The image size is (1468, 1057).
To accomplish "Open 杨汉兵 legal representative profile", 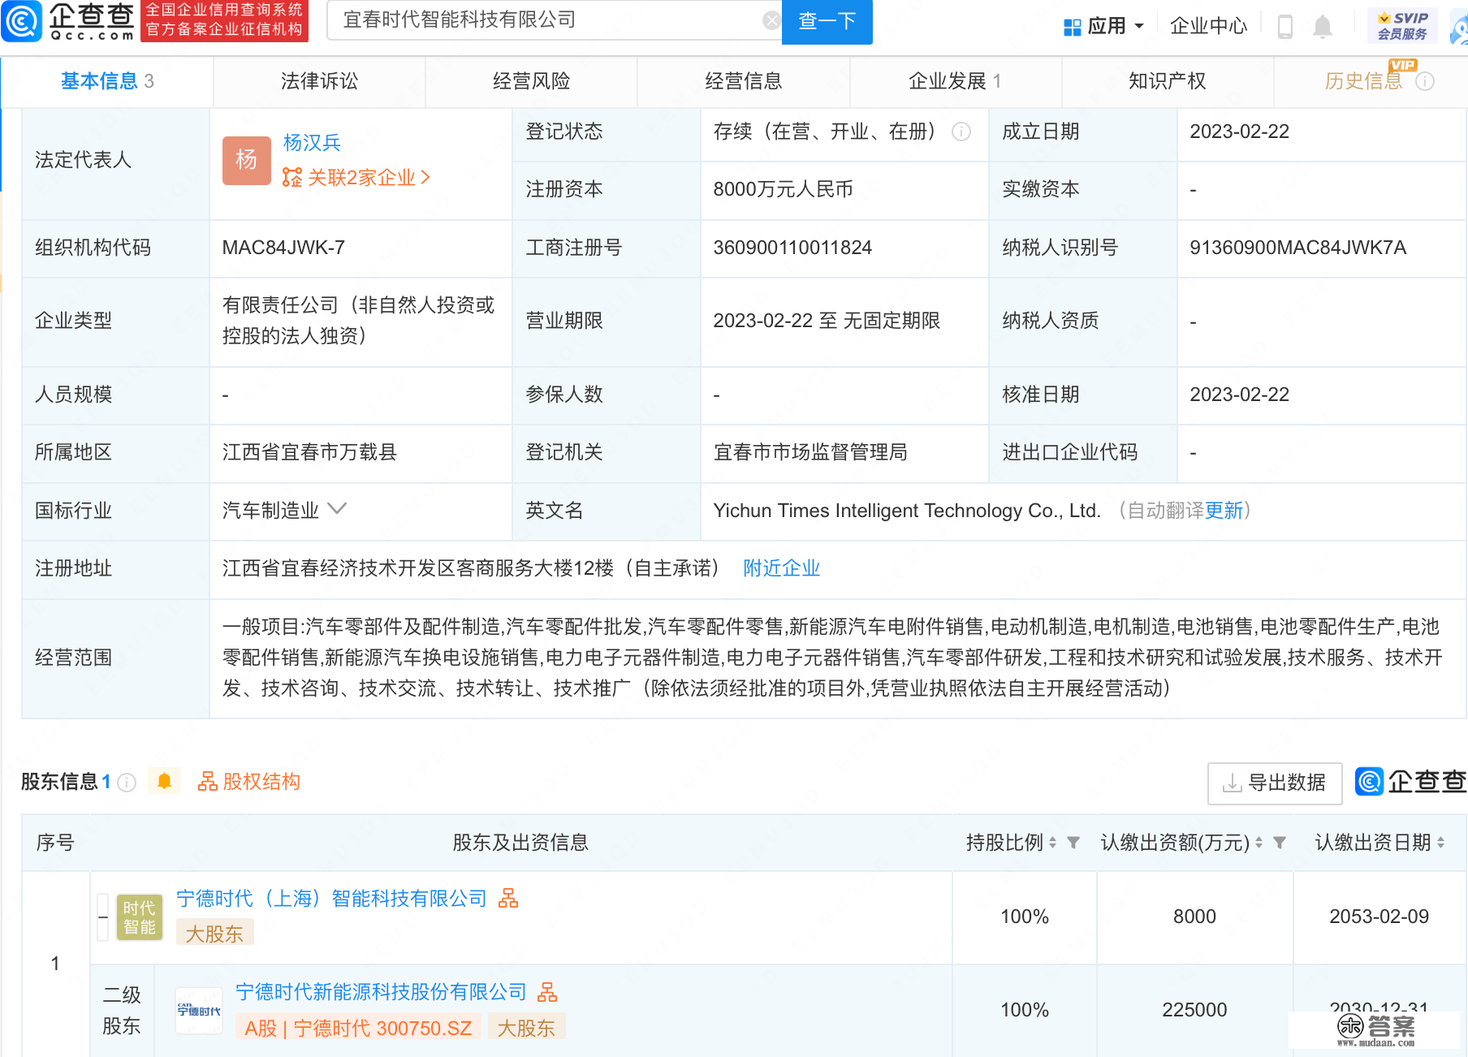I will coord(312,142).
